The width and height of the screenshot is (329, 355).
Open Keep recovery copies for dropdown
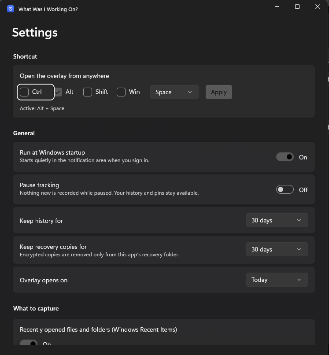tap(277, 249)
